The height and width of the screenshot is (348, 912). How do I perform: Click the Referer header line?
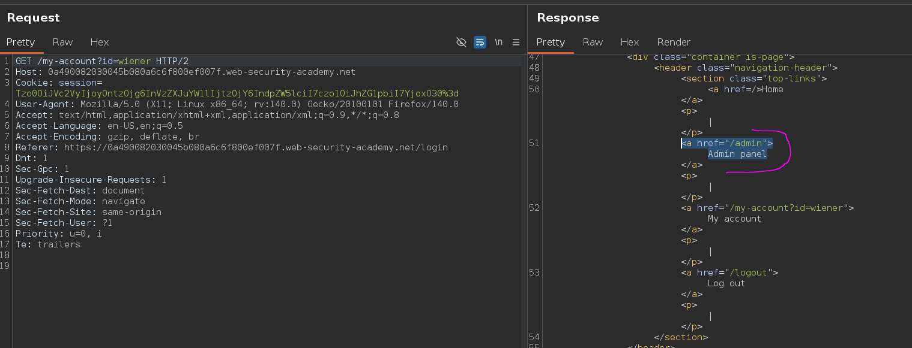point(232,147)
